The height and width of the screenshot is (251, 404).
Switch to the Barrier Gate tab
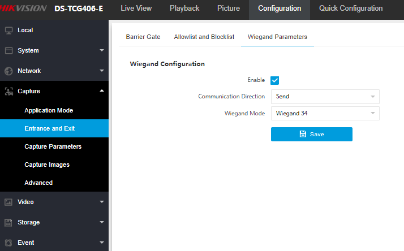pyautogui.click(x=143, y=37)
